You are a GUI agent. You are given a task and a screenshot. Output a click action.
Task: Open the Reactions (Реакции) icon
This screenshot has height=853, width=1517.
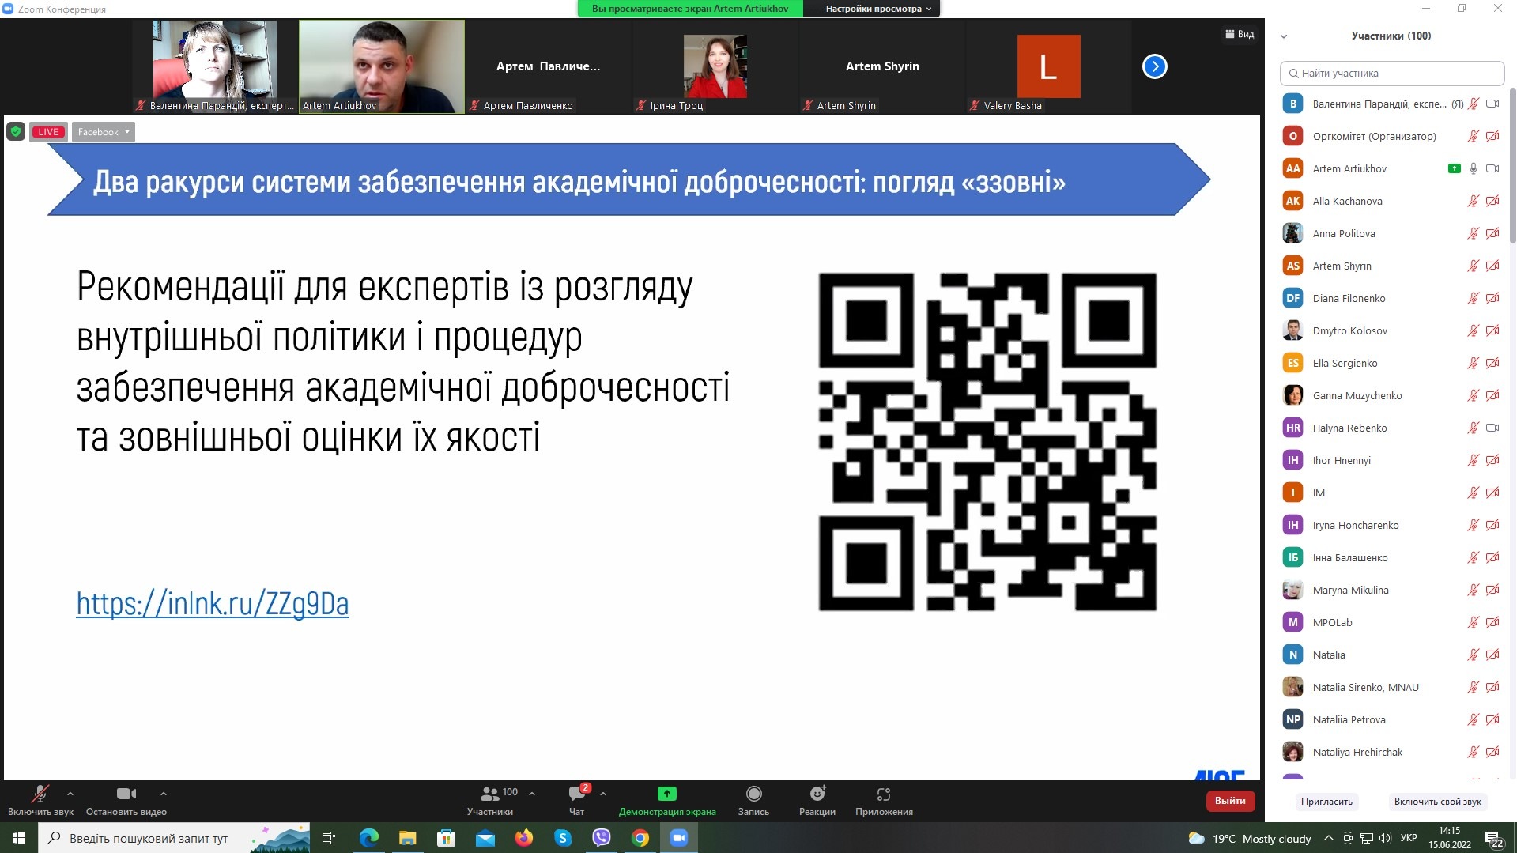pos(817,794)
